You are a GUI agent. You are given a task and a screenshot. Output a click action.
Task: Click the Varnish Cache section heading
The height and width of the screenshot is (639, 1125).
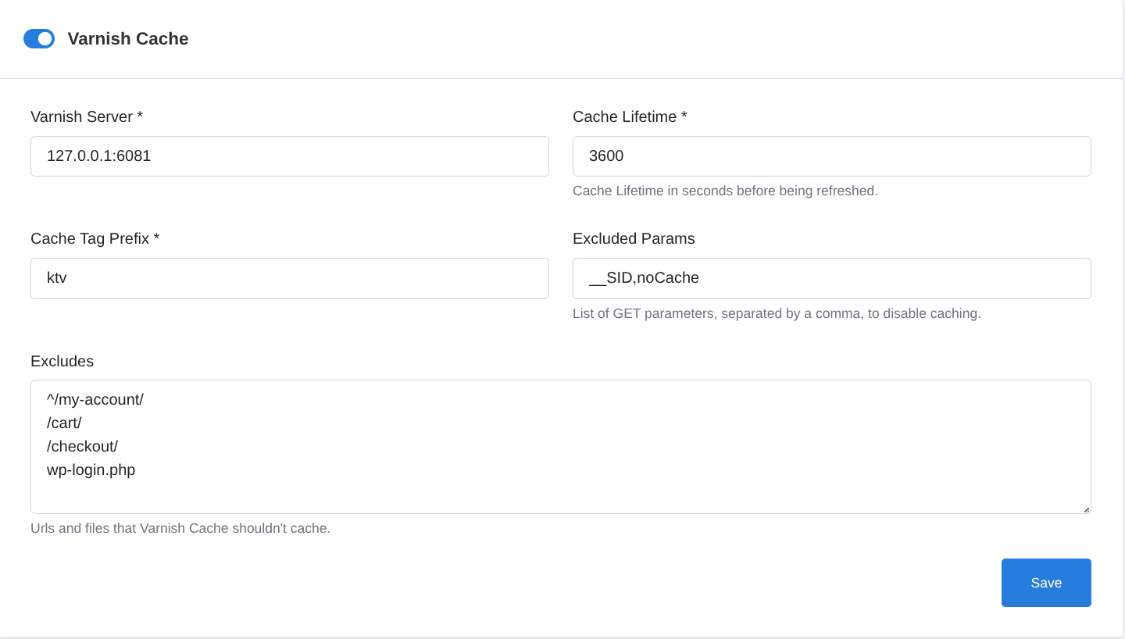click(128, 38)
